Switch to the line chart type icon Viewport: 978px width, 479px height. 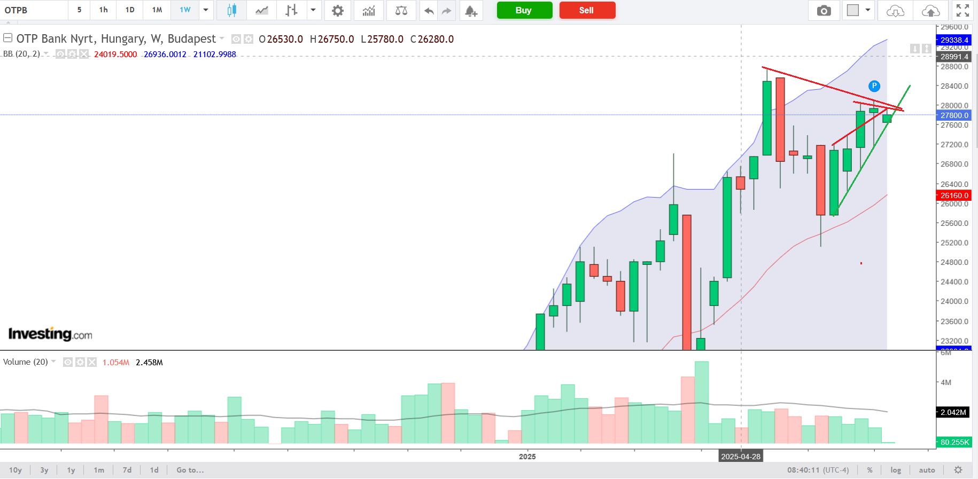click(x=261, y=10)
